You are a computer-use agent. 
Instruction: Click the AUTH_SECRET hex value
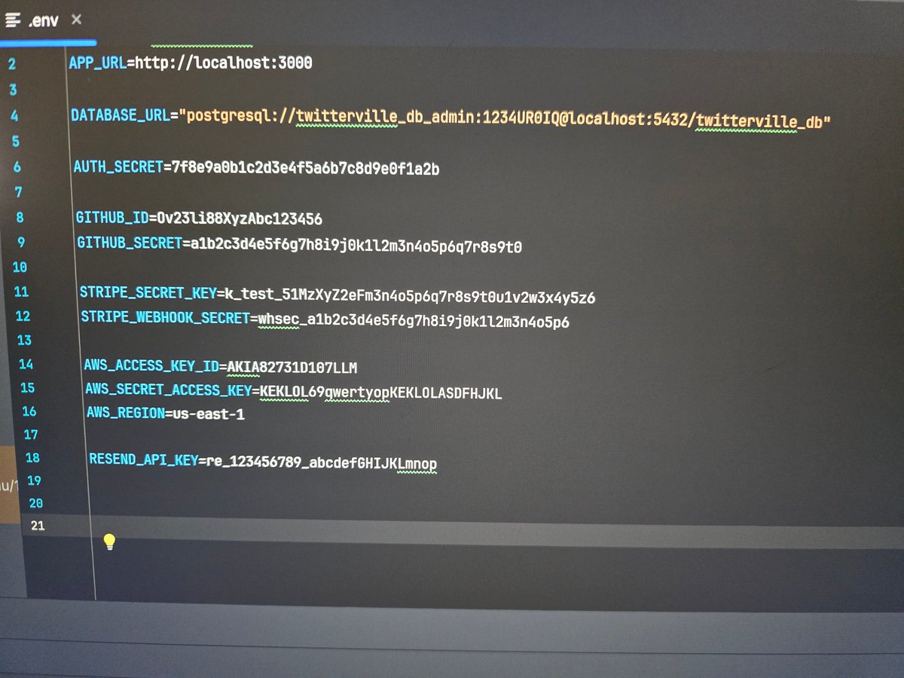(x=306, y=169)
